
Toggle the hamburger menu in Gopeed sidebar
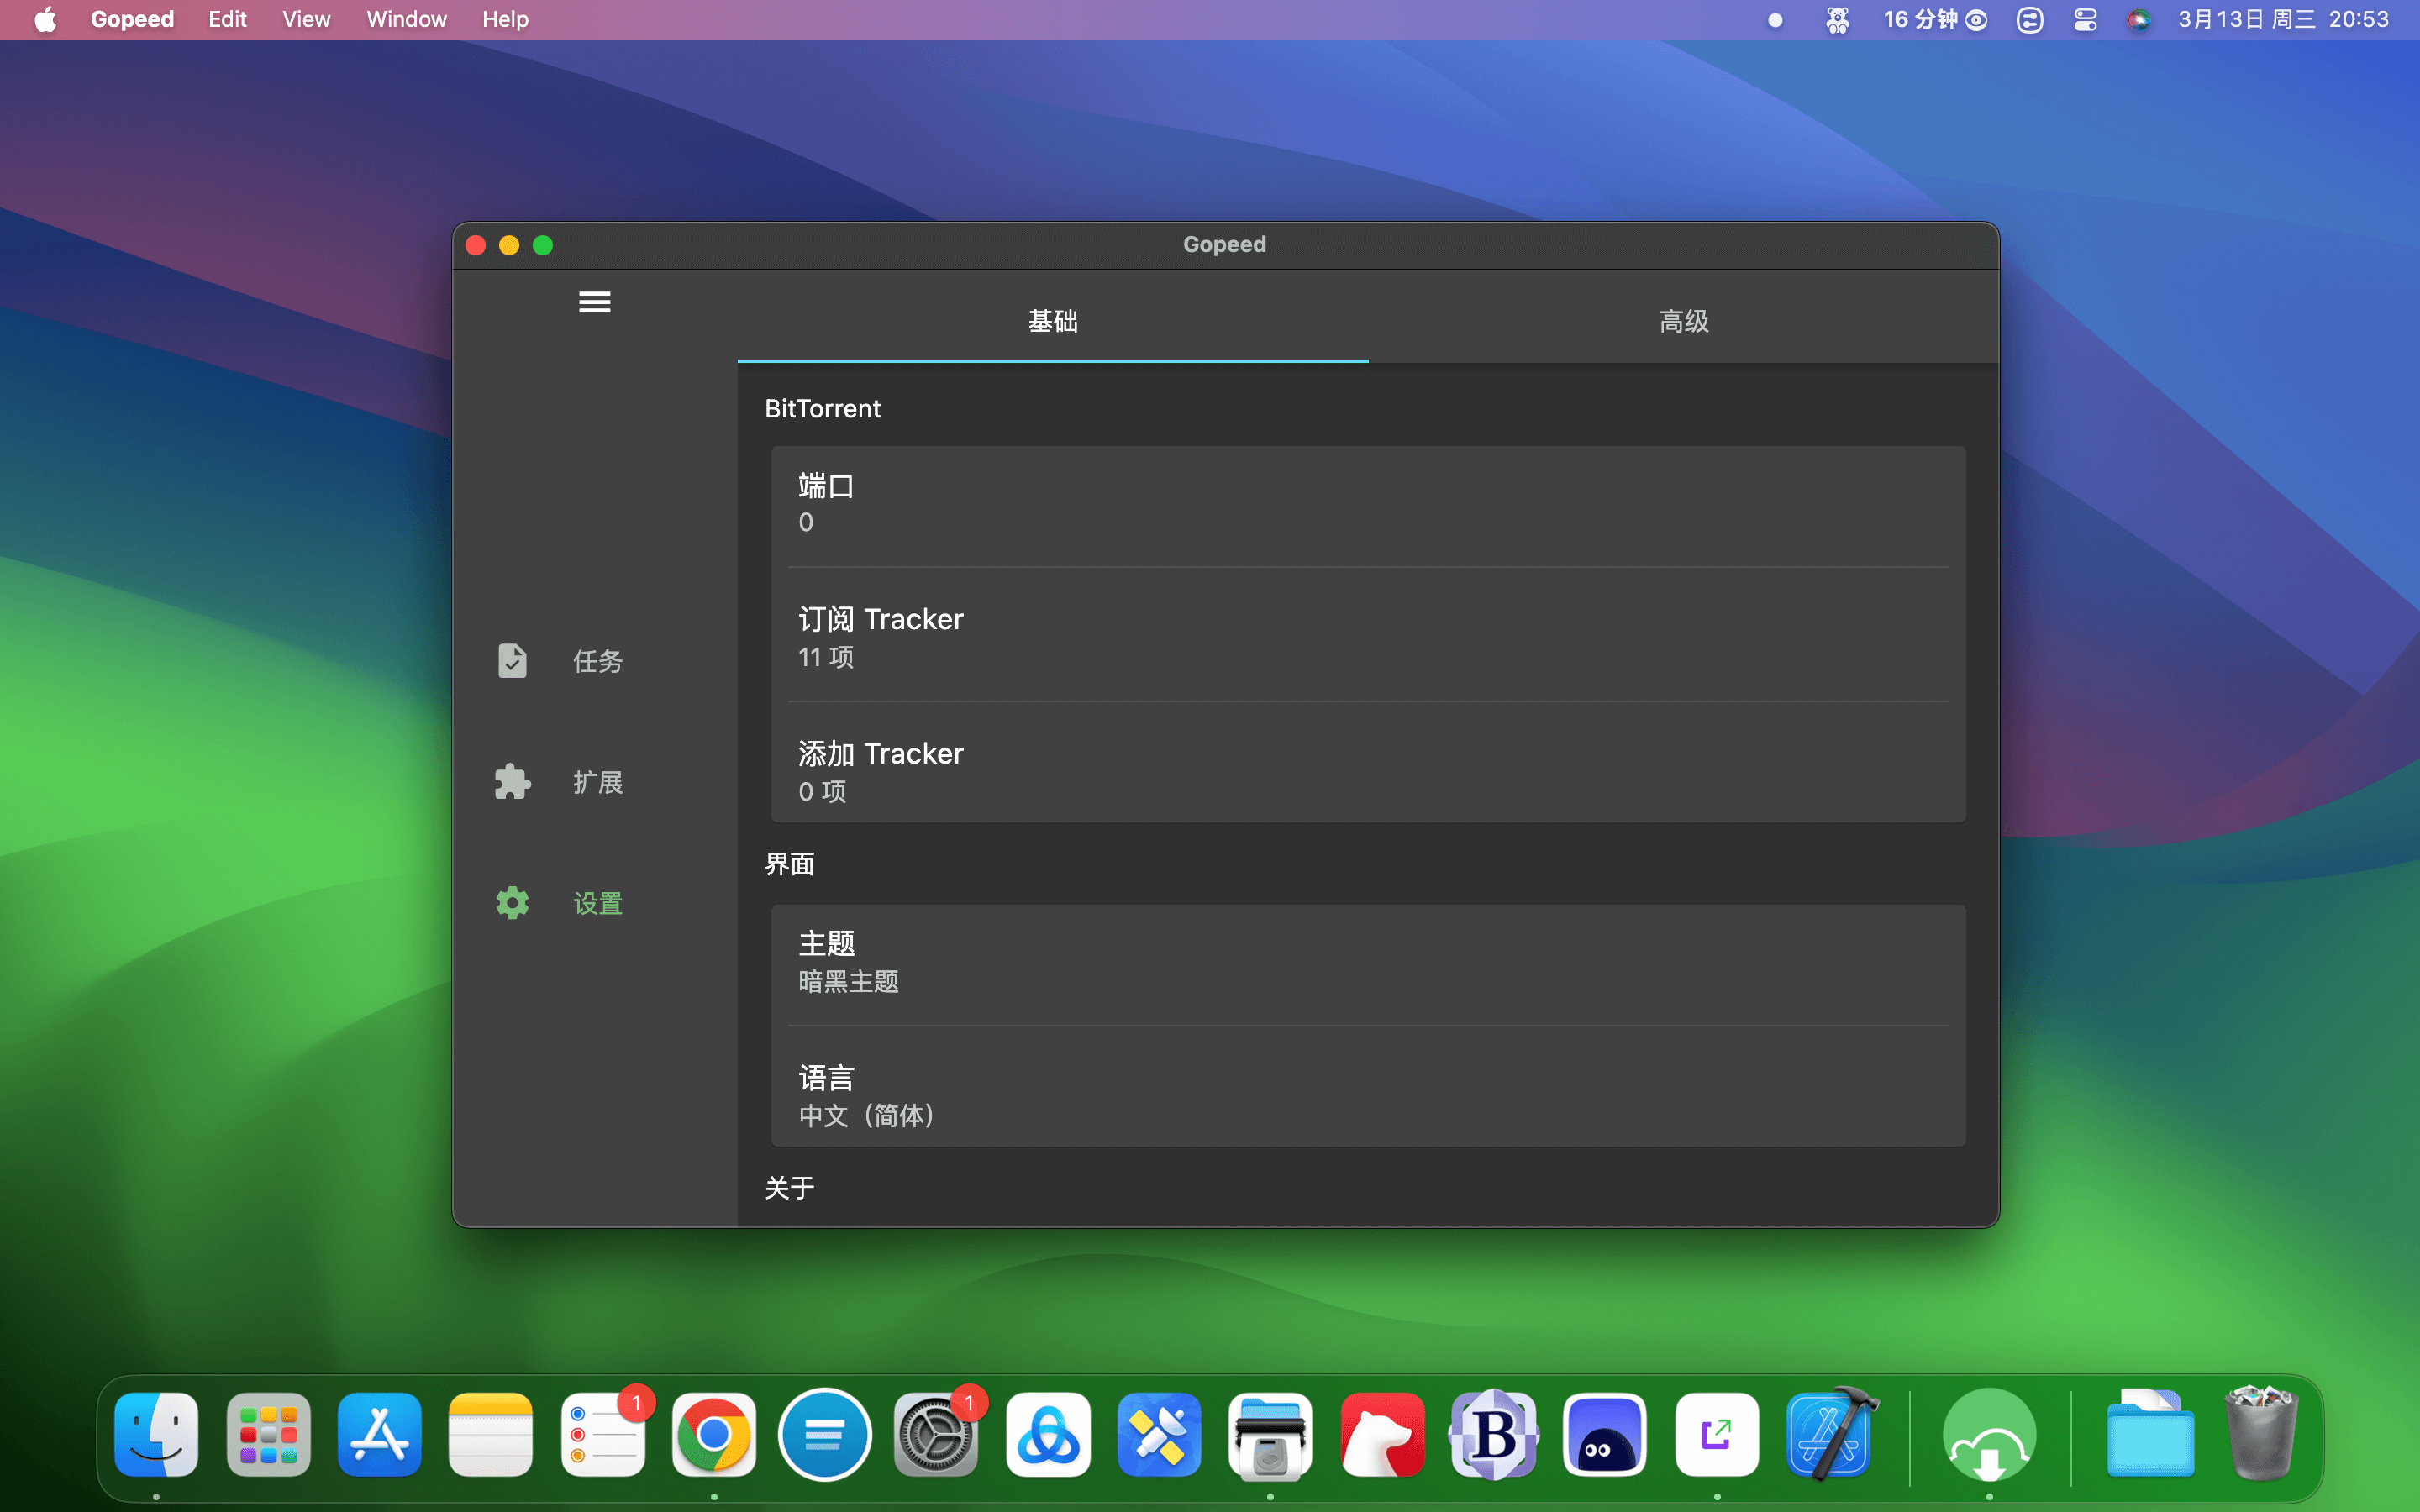(594, 302)
